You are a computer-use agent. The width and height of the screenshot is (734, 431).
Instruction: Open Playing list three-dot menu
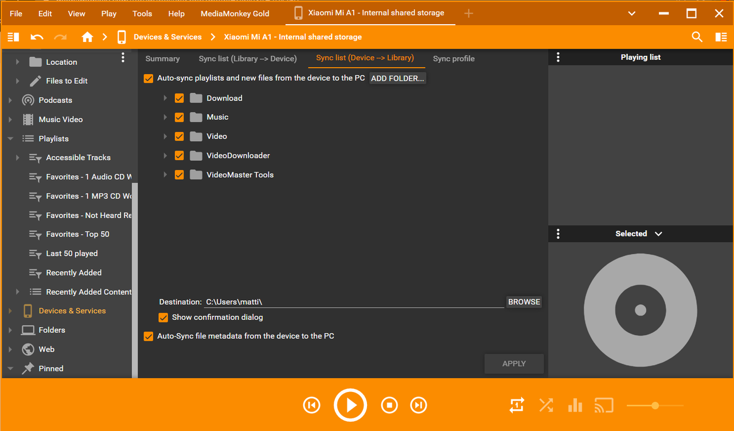pyautogui.click(x=558, y=57)
